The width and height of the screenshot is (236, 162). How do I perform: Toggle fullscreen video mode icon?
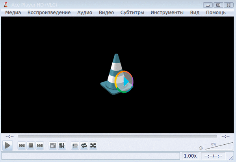pyautogui.click(x=53, y=145)
